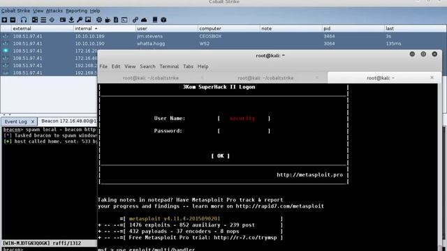Open Cobalt Strike window's Help menu
Screen dimensions: 447x251
coord(95,11)
